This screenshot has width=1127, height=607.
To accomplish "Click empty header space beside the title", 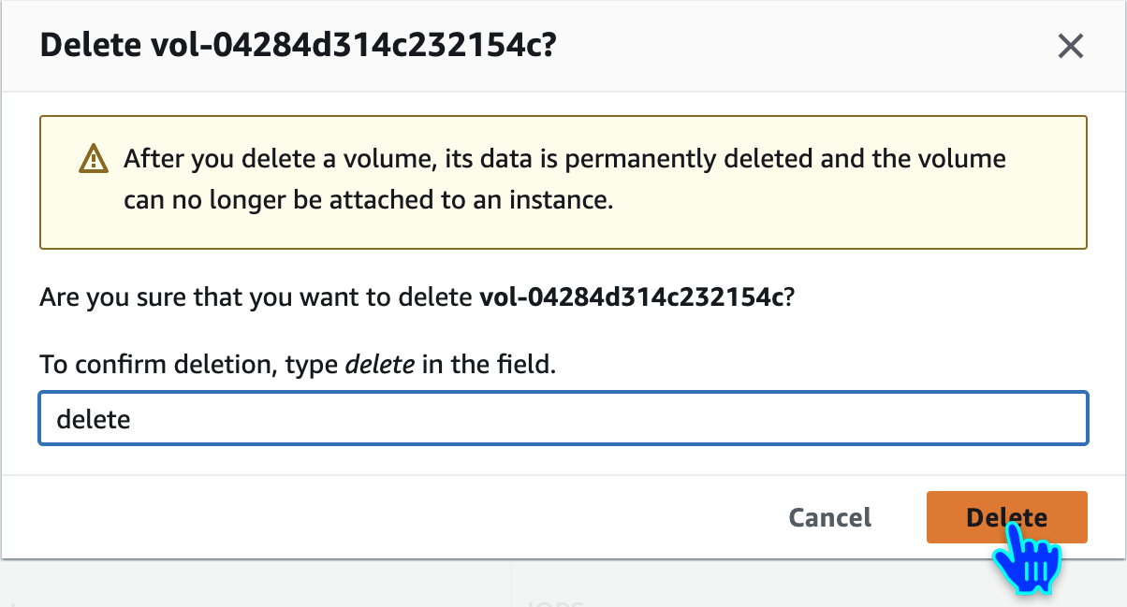I will point(796,46).
